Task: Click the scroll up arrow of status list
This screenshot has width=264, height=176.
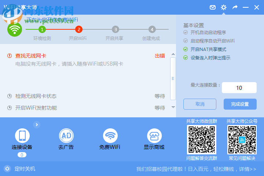Action: 173,54
